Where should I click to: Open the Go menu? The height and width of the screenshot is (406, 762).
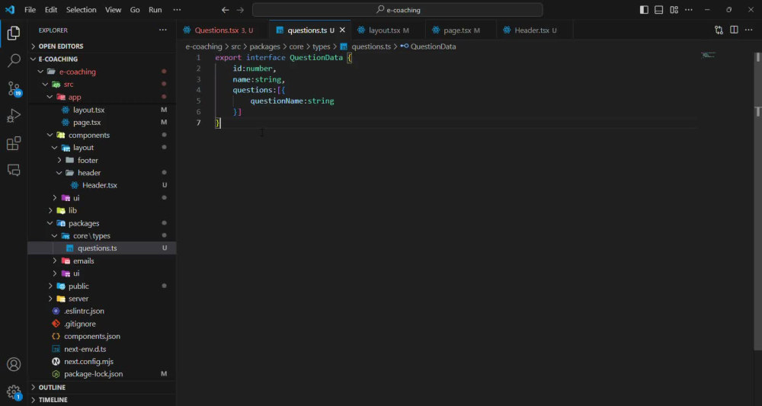pyautogui.click(x=135, y=10)
